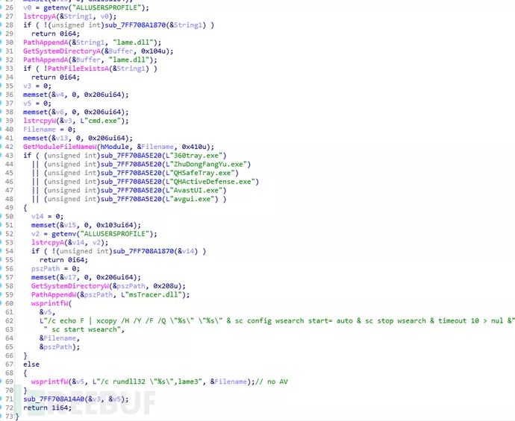The width and height of the screenshot is (515, 421).
Task: Click the breakpoint dot beside line 69
Action: (1, 382)
